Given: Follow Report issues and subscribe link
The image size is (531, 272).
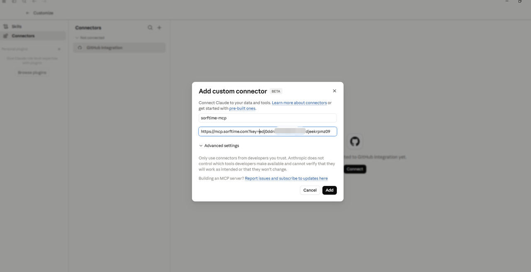Looking at the screenshot, I should 286,178.
